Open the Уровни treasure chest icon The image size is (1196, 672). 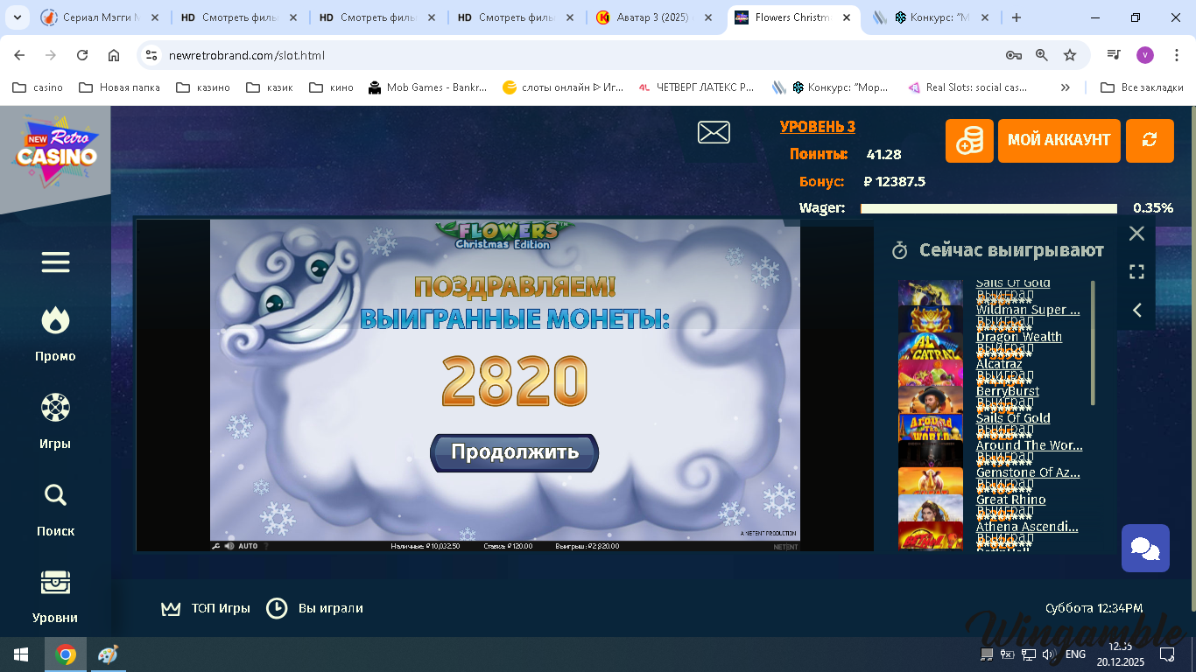tap(55, 583)
